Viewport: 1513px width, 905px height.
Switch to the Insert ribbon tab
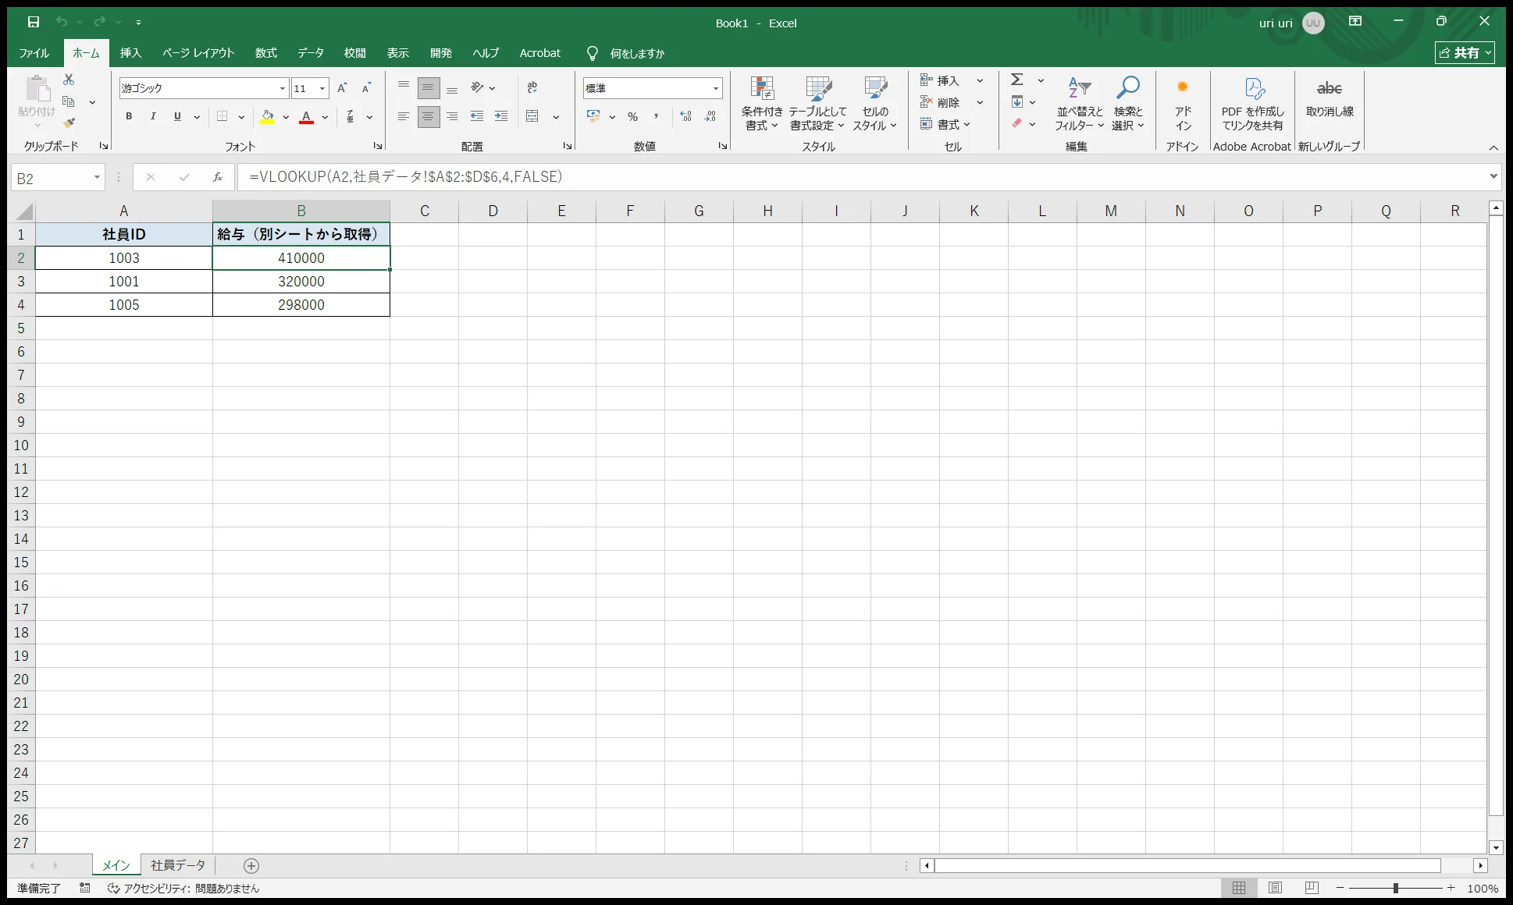click(130, 53)
